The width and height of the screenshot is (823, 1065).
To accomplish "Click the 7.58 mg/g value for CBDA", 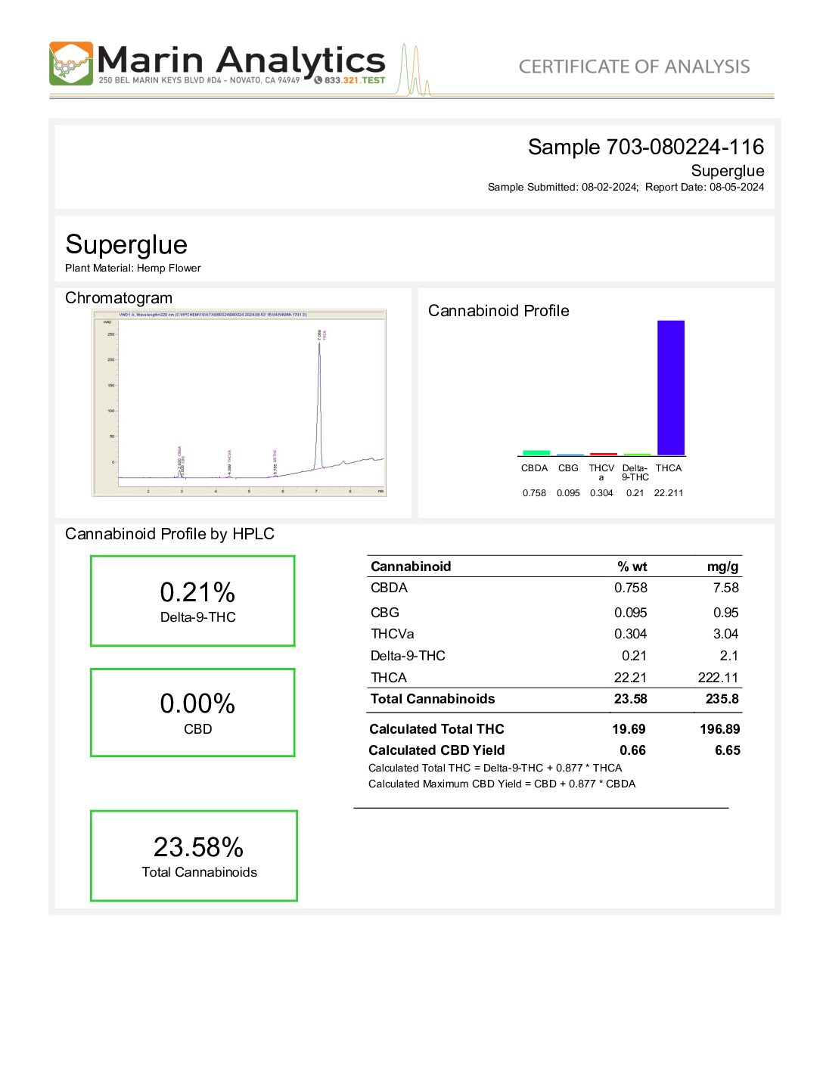I will coord(726,588).
